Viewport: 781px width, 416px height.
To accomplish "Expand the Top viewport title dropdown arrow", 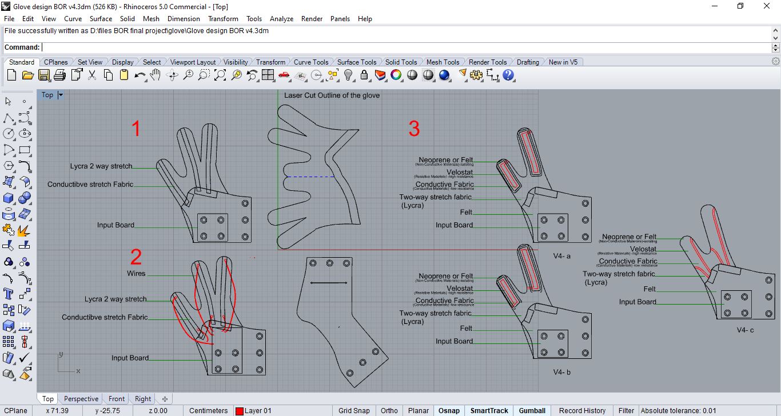I will pos(61,95).
